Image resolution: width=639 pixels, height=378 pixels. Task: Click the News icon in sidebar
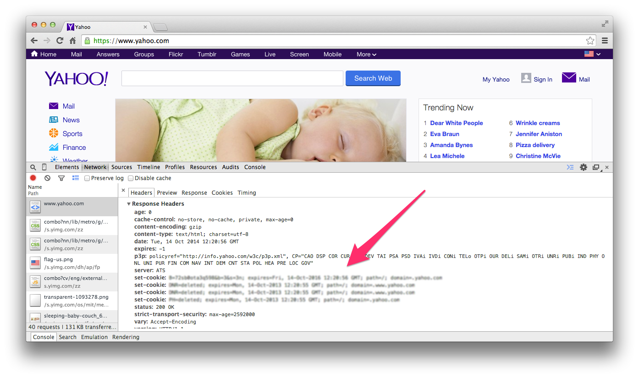pos(54,120)
